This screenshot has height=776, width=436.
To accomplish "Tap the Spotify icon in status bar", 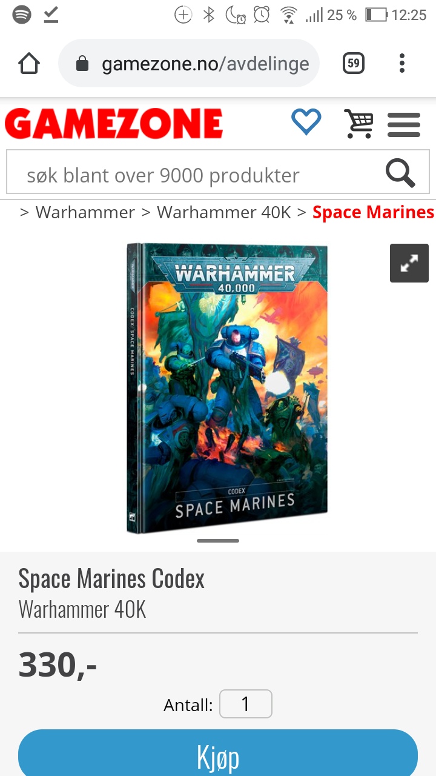I will tap(22, 15).
